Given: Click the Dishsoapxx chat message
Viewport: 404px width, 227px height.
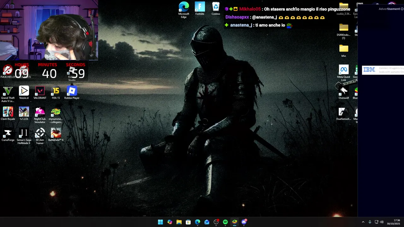Looking at the screenshot, I should pyautogui.click(x=275, y=17).
